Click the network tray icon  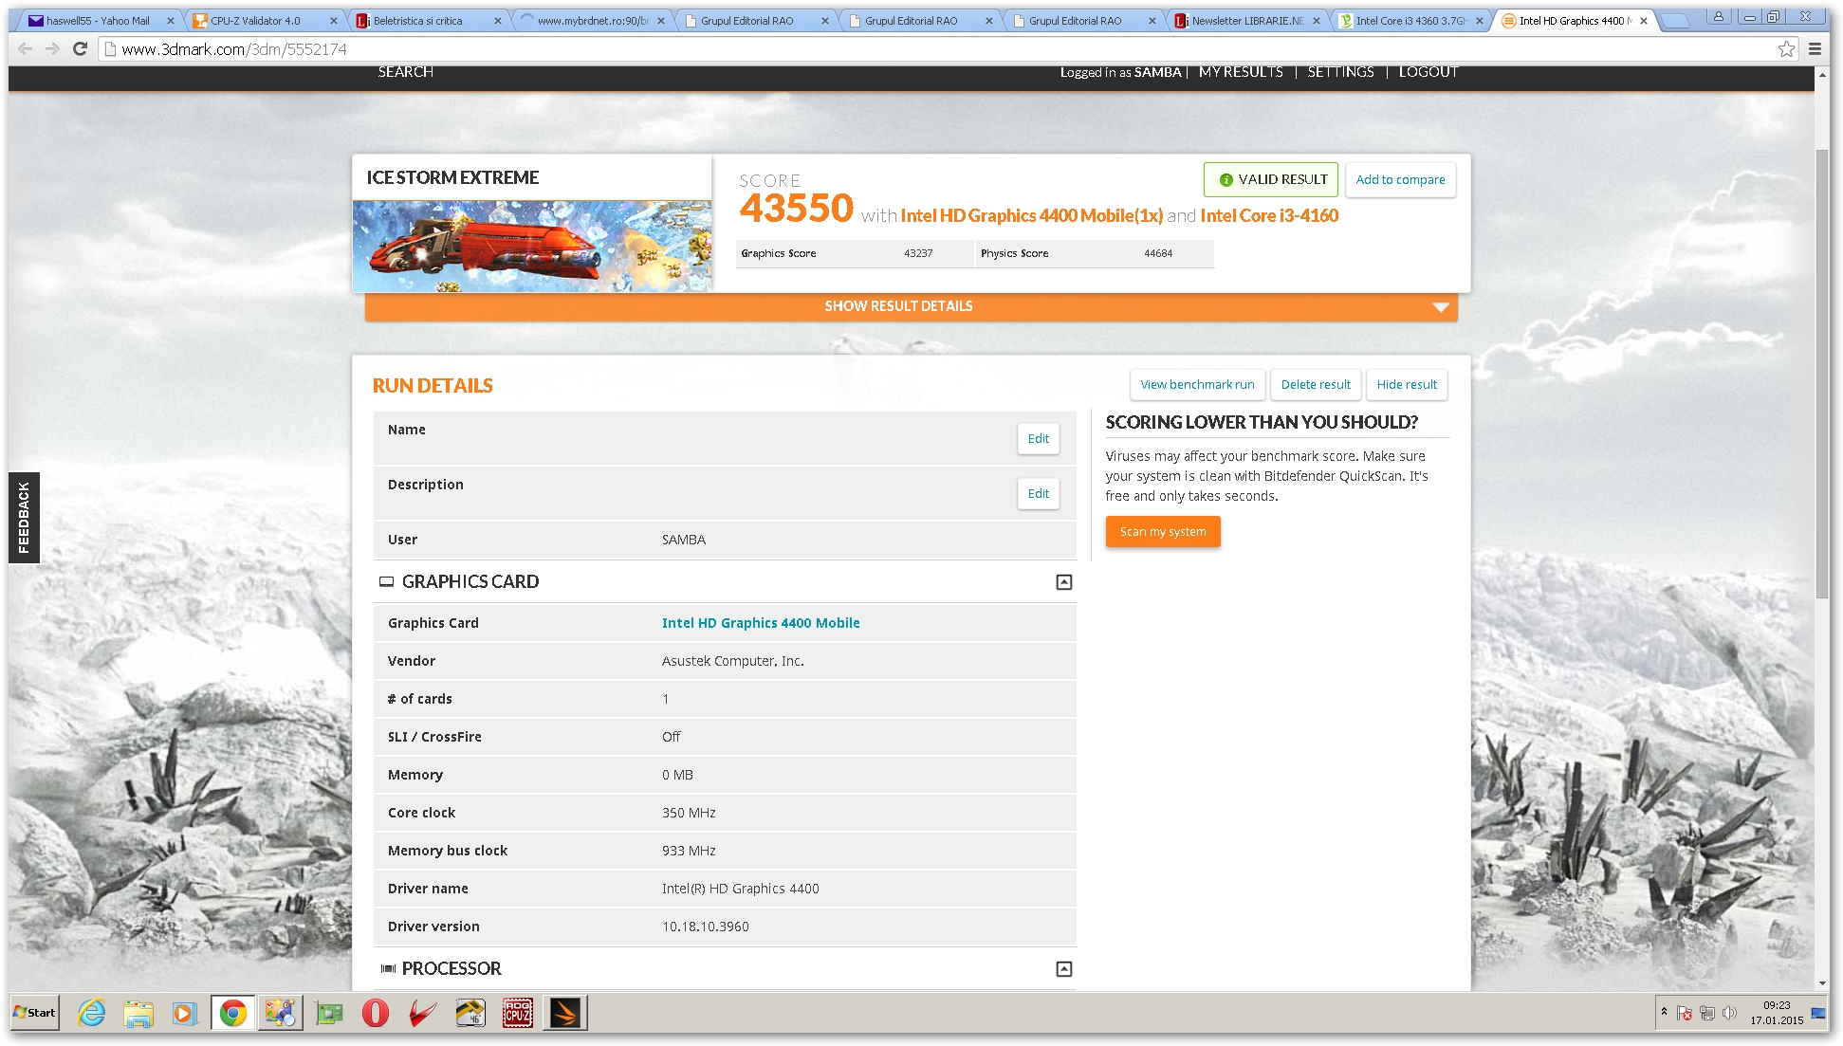(x=1707, y=1013)
